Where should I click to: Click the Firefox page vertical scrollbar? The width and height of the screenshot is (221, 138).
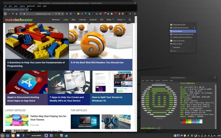(136, 20)
